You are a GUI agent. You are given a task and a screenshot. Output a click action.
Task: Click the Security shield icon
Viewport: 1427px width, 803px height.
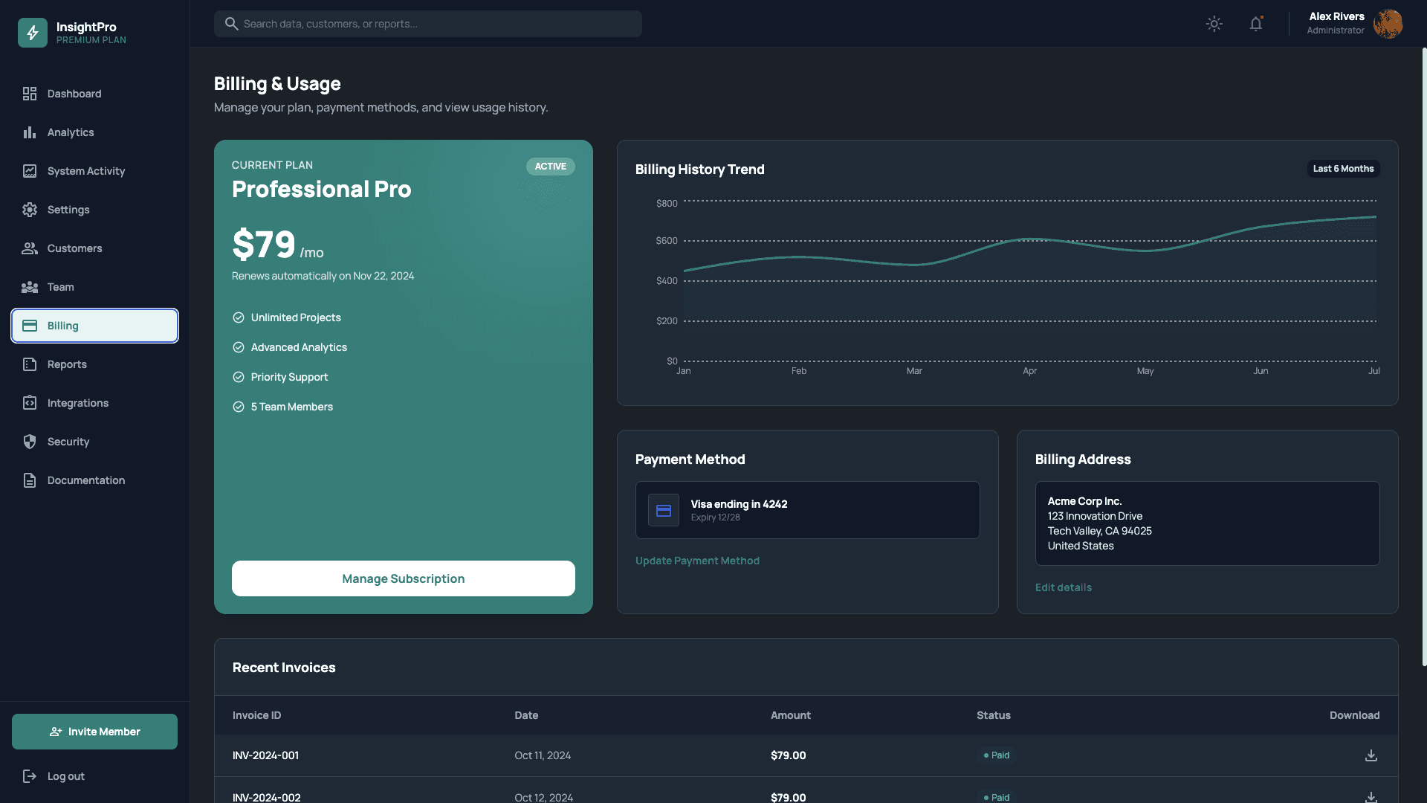[30, 442]
